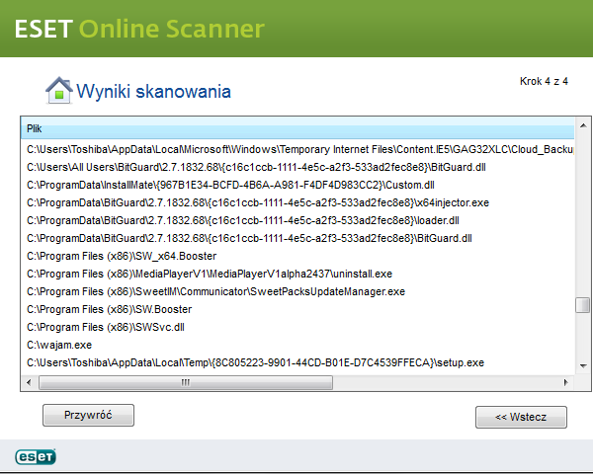Select the SW.Booster row
Viewport: 593px width, 474px height.
pos(297,309)
